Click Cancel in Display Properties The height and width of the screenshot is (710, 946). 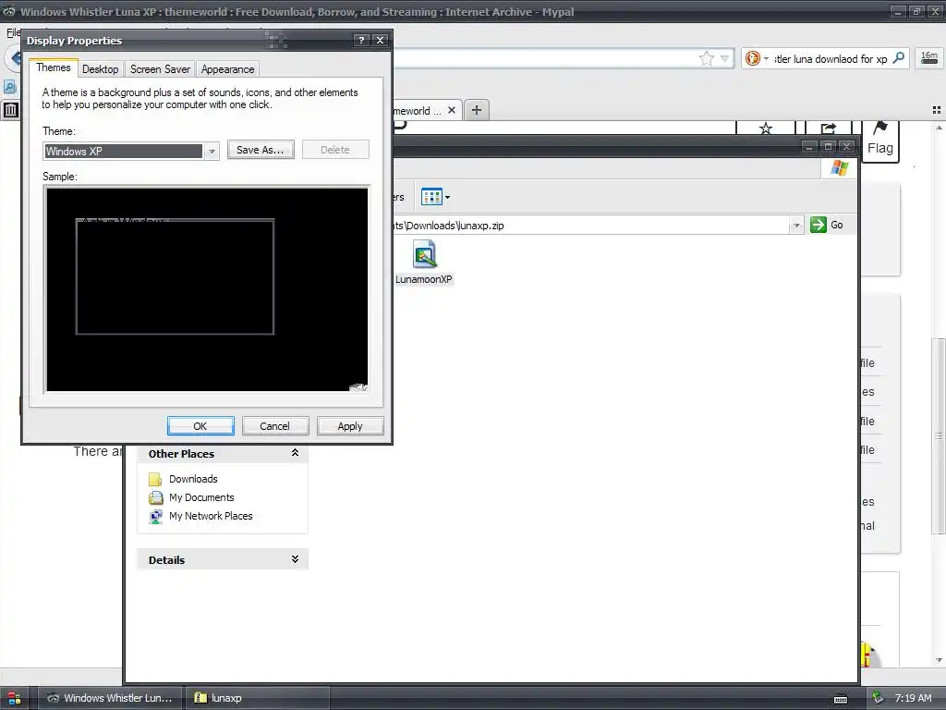coord(274,425)
